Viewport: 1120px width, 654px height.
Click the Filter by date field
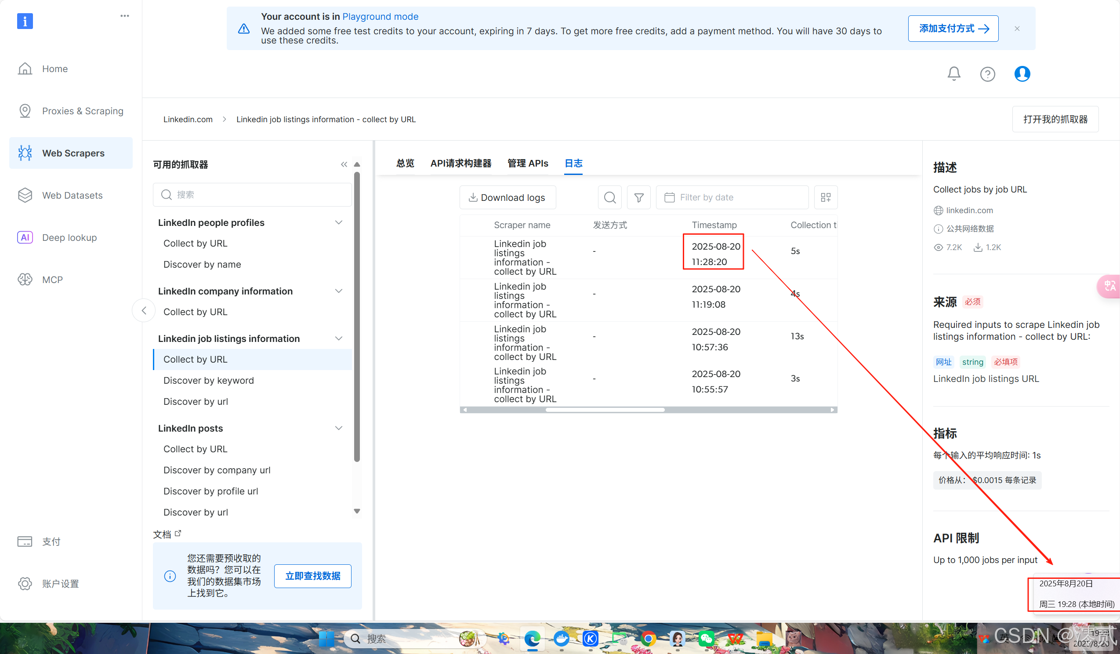tap(732, 197)
